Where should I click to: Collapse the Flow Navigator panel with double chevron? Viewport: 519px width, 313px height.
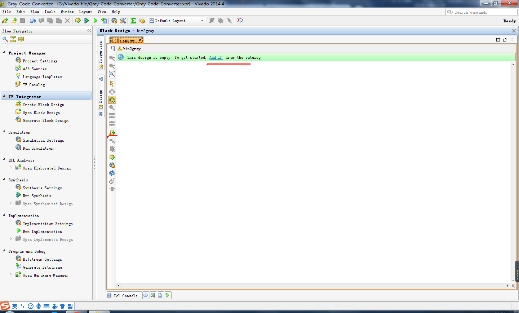pyautogui.click(x=89, y=31)
